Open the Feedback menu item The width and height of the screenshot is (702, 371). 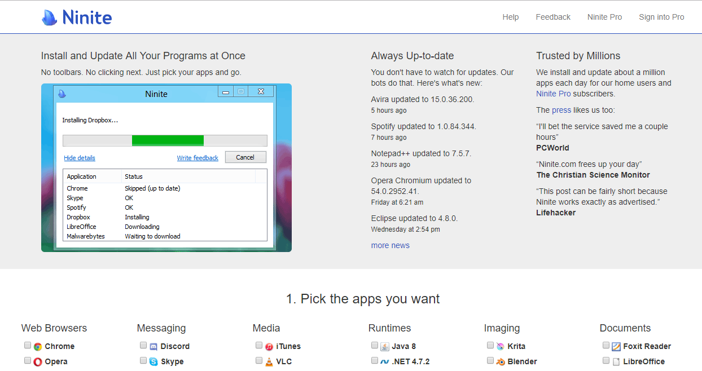tap(552, 17)
